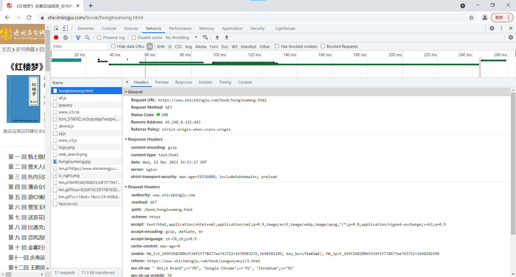Viewport: 516px width, 277px height.
Task: Check Has blocked cookies
Action: pos(277,46)
